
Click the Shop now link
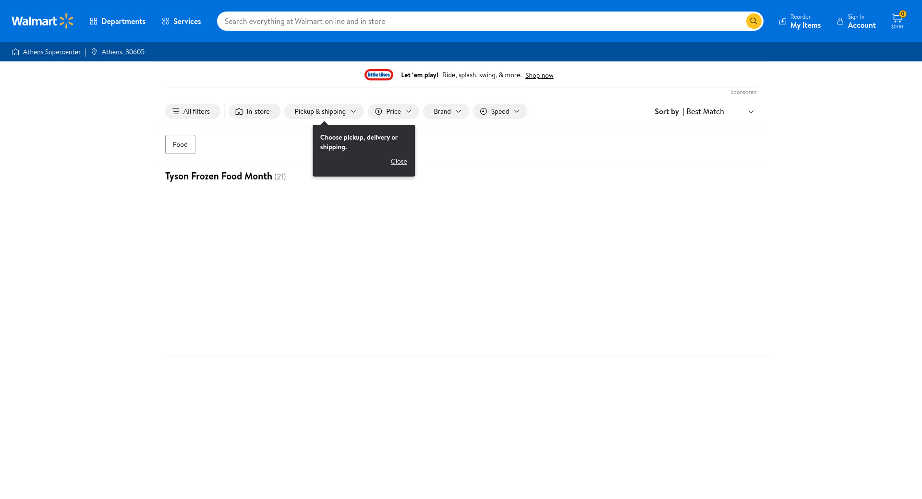[x=539, y=75]
